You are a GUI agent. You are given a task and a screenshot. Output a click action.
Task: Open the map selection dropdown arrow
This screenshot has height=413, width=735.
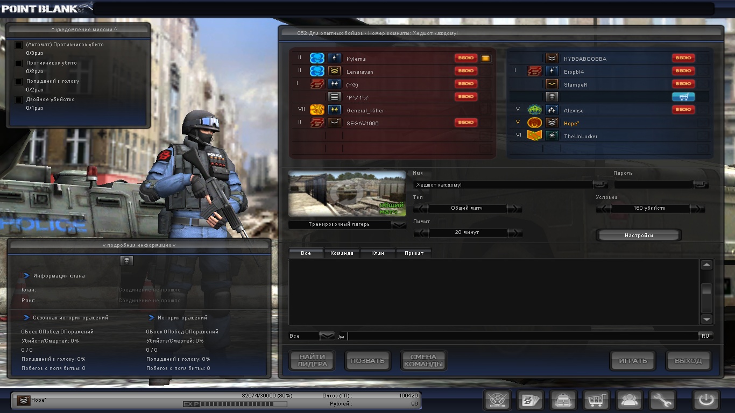[x=399, y=225]
